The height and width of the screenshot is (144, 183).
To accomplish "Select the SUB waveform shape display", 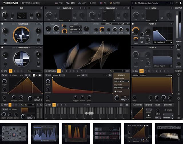I will click(x=22, y=16).
